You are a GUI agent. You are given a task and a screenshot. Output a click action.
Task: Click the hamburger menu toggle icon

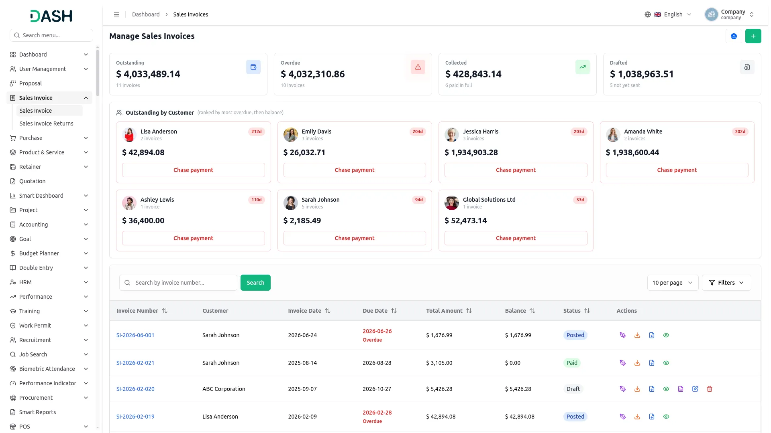pos(116,14)
